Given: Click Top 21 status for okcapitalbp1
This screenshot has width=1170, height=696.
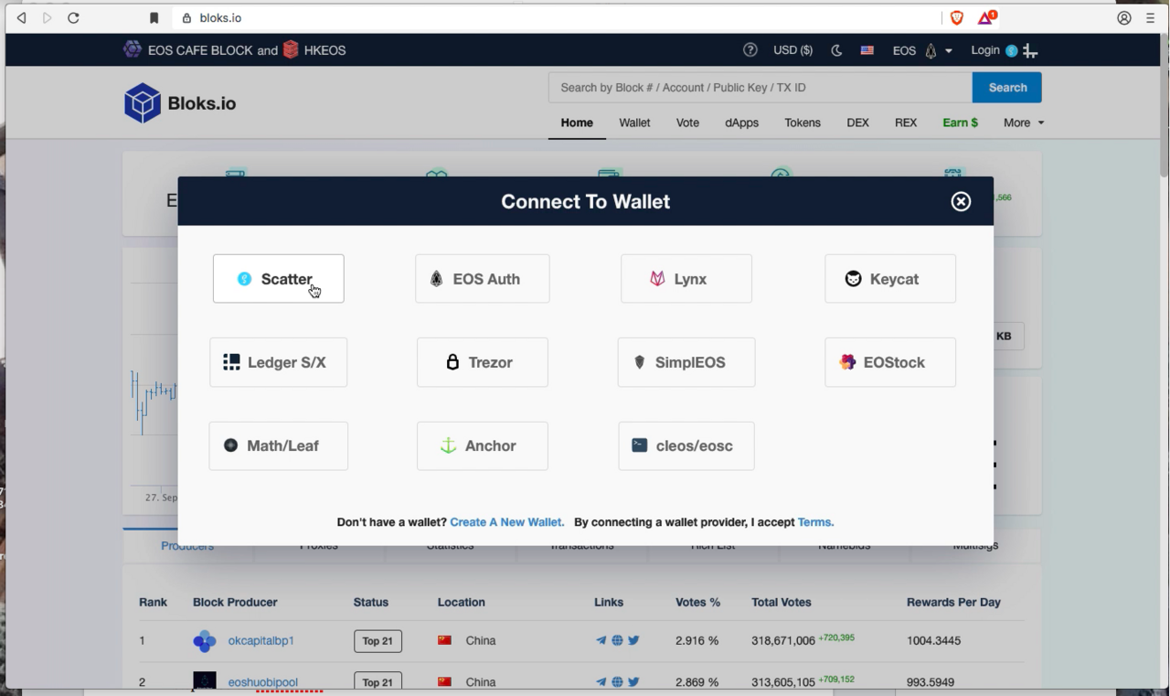Looking at the screenshot, I should point(378,640).
